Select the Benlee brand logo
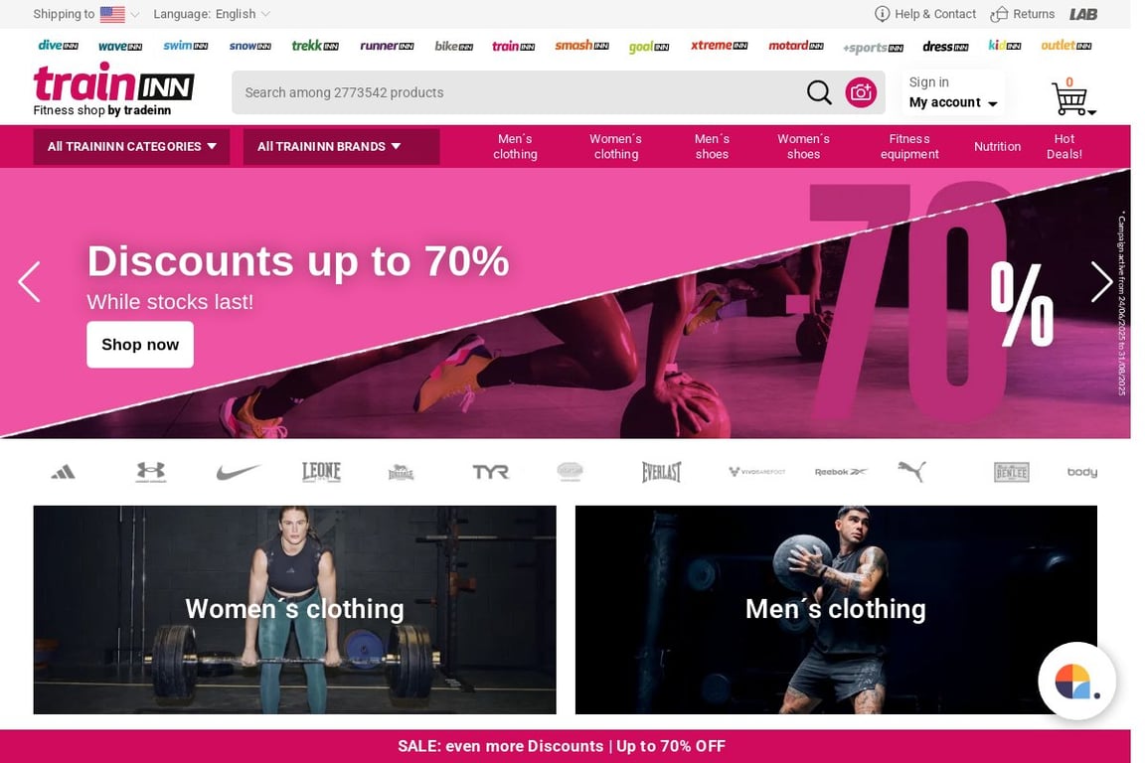Image resolution: width=1145 pixels, height=763 pixels. pos(1011,472)
